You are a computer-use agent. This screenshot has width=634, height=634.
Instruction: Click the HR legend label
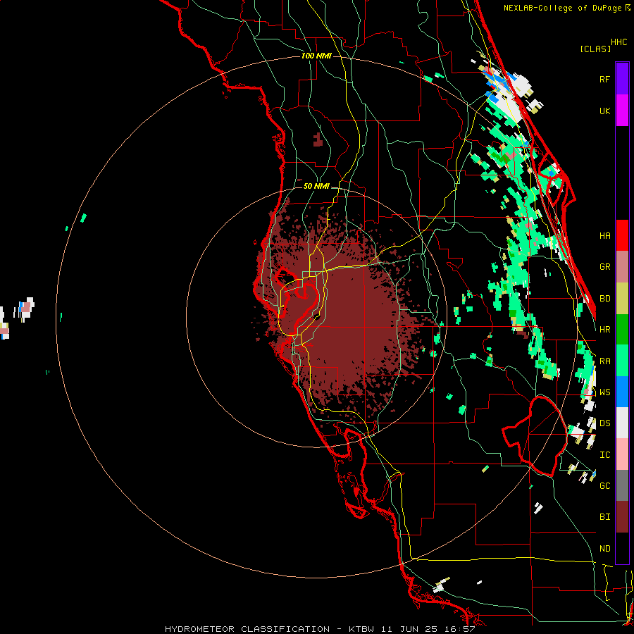coord(604,330)
